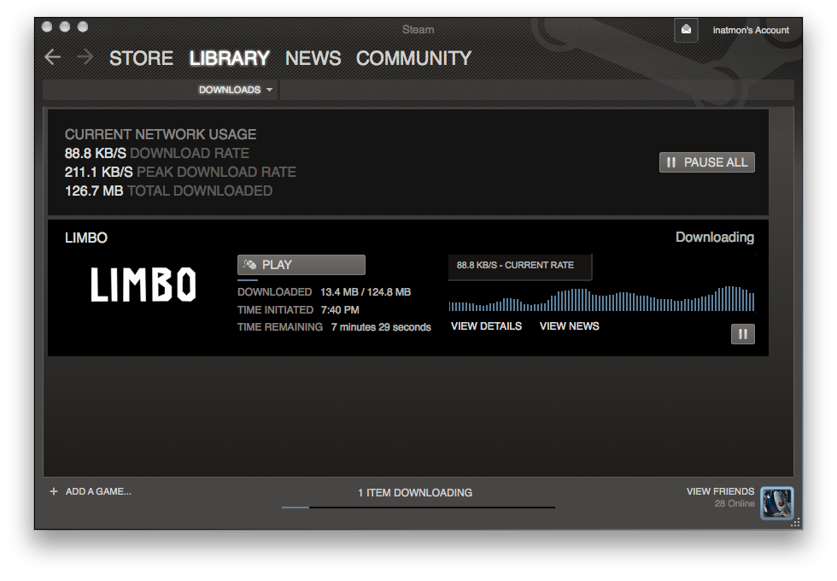Click the 211.1 KB/S peak download rate
The height and width of the screenshot is (581, 837).
tap(99, 172)
